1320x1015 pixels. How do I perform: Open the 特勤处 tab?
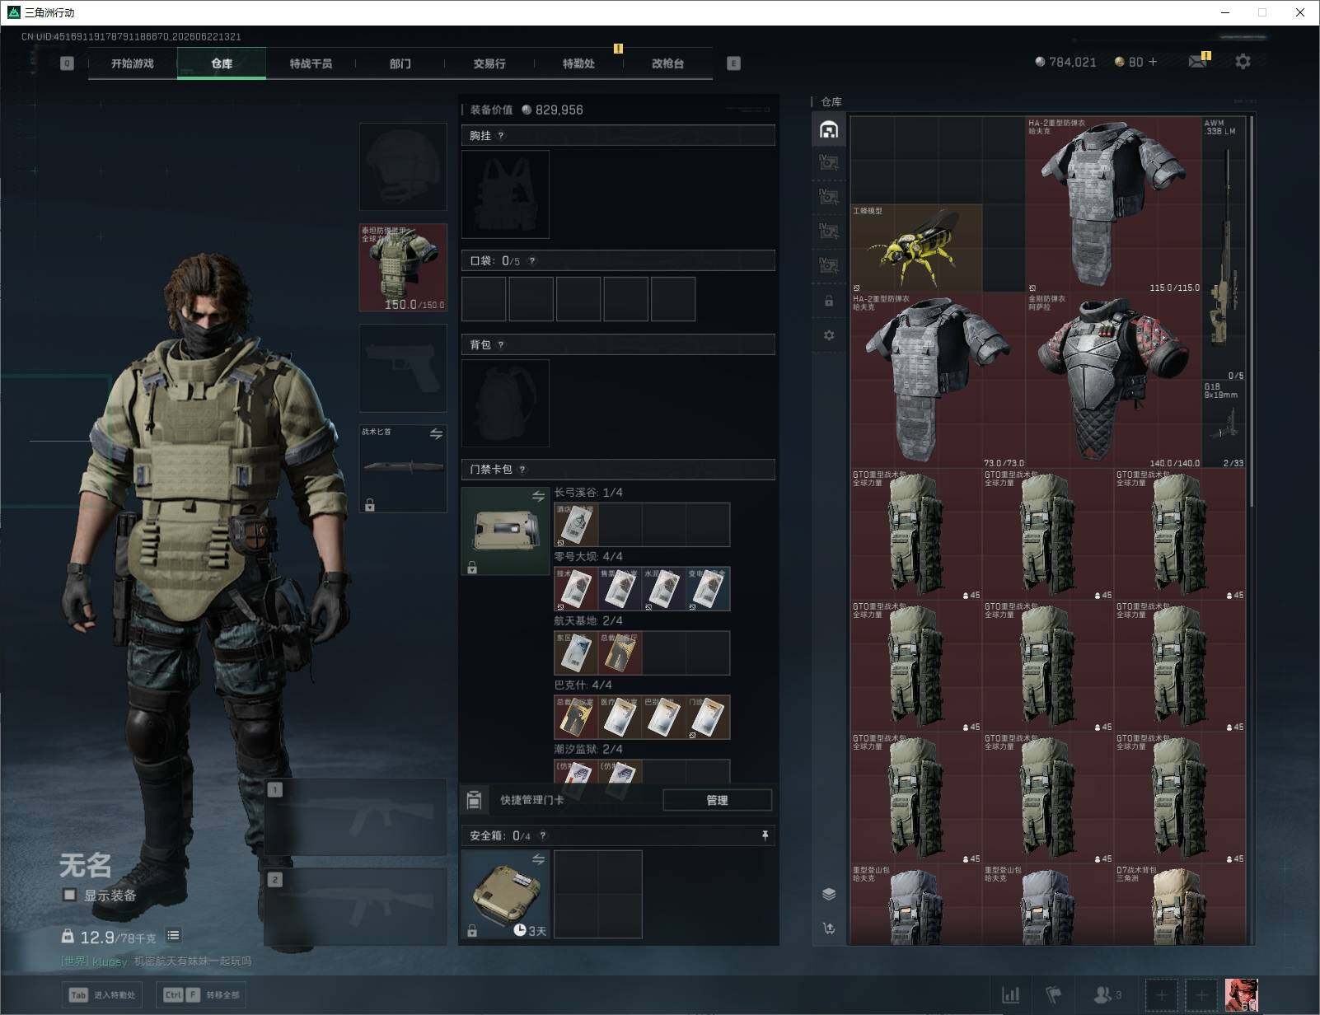click(x=578, y=63)
